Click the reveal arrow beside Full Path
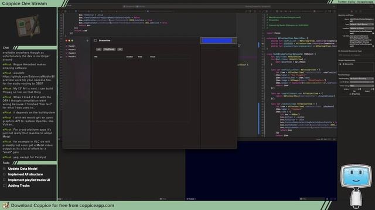375x210 pixels. (373, 46)
